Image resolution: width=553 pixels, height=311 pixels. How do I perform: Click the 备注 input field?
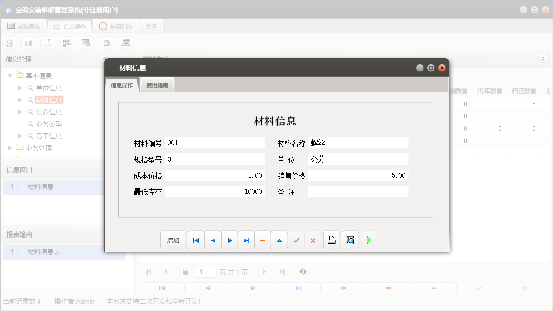[358, 192]
